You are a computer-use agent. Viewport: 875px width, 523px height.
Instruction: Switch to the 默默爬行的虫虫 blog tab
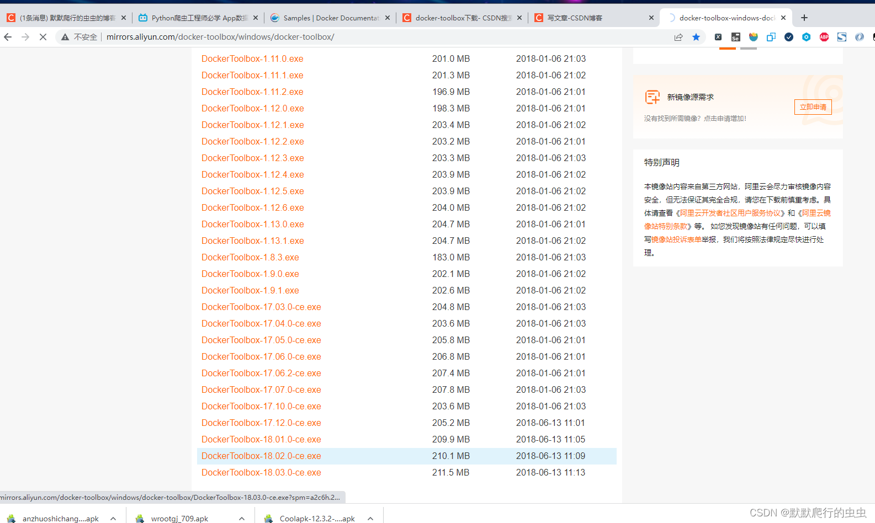66,18
